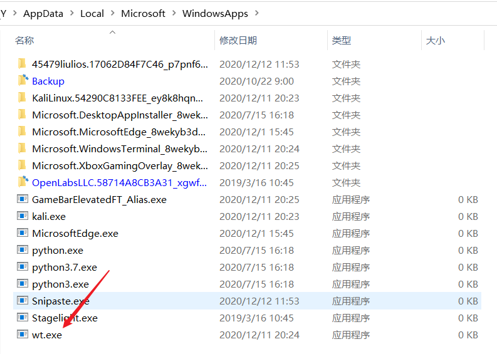The image size is (497, 354).
Task: Select the wt.exe file name
Action: (x=47, y=335)
